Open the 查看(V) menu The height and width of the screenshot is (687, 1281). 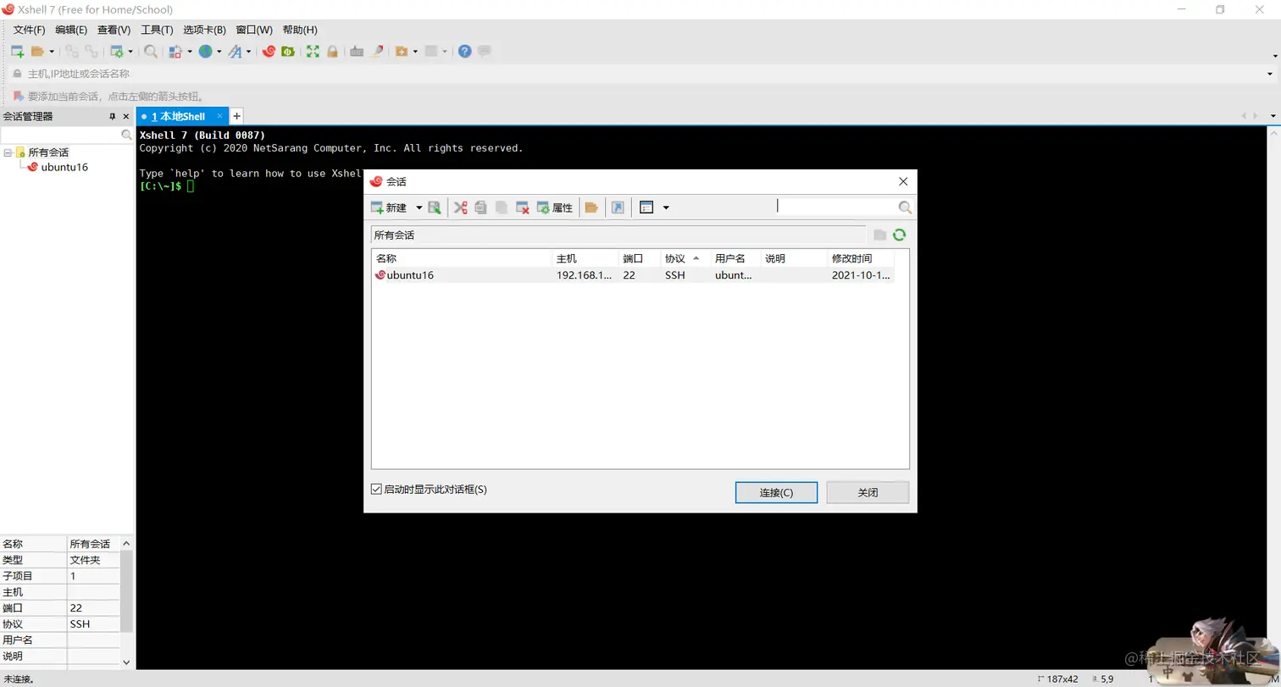(x=114, y=30)
